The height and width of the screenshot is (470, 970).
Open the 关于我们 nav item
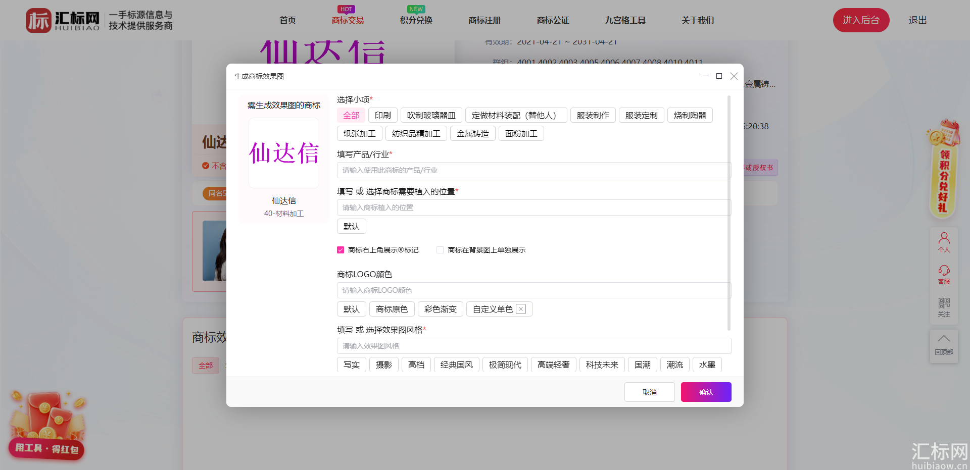pos(698,20)
